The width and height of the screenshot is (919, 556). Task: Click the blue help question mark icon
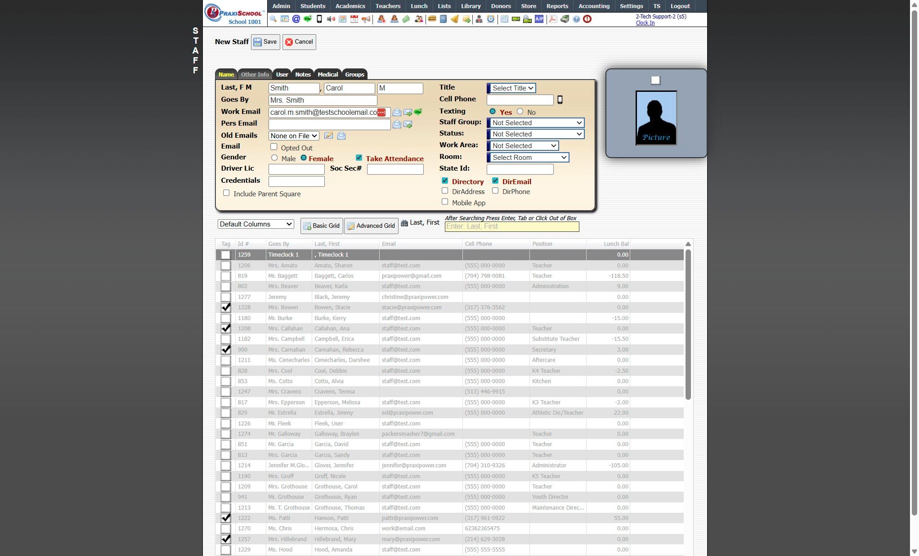[576, 19]
